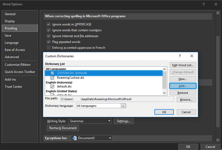
Task: Go to Customize Ribbon category
Action: click(20, 64)
